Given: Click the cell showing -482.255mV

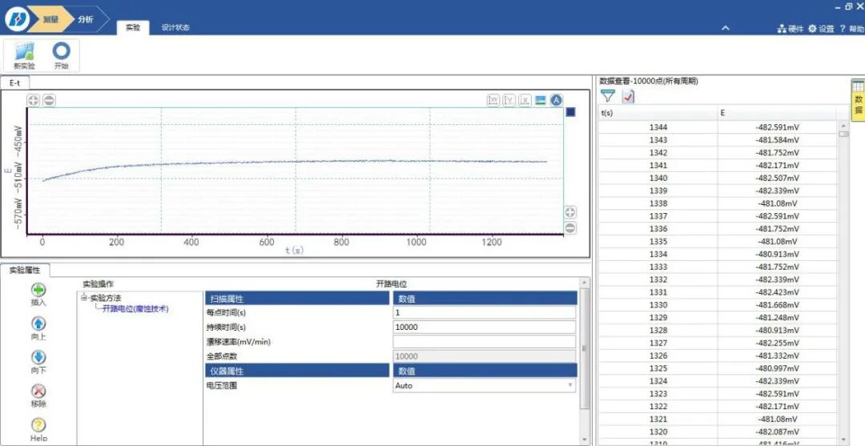Looking at the screenshot, I should click(777, 343).
